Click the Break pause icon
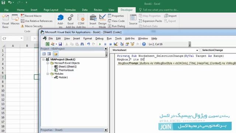Image resolution: width=236 pixels, height=133 pixels. [105, 44]
